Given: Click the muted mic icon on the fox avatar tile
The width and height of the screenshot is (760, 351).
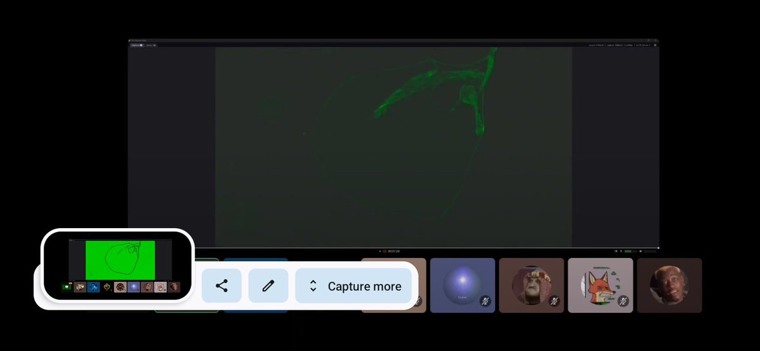Looking at the screenshot, I should pos(623,302).
